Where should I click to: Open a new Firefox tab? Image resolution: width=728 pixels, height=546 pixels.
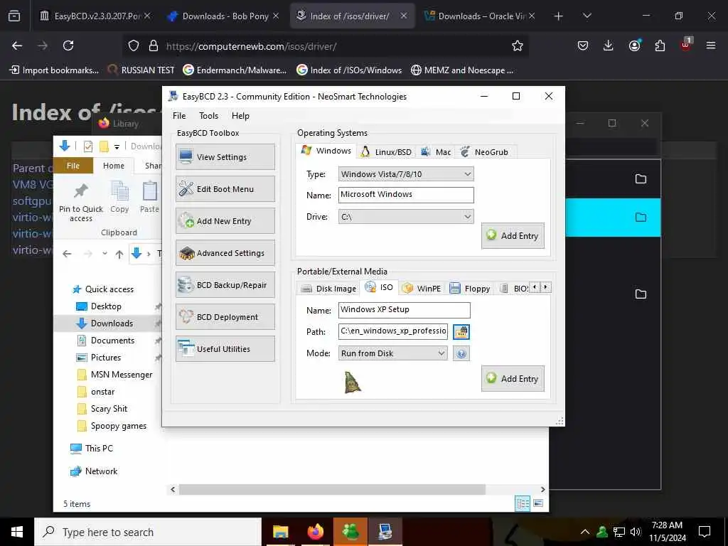[559, 16]
